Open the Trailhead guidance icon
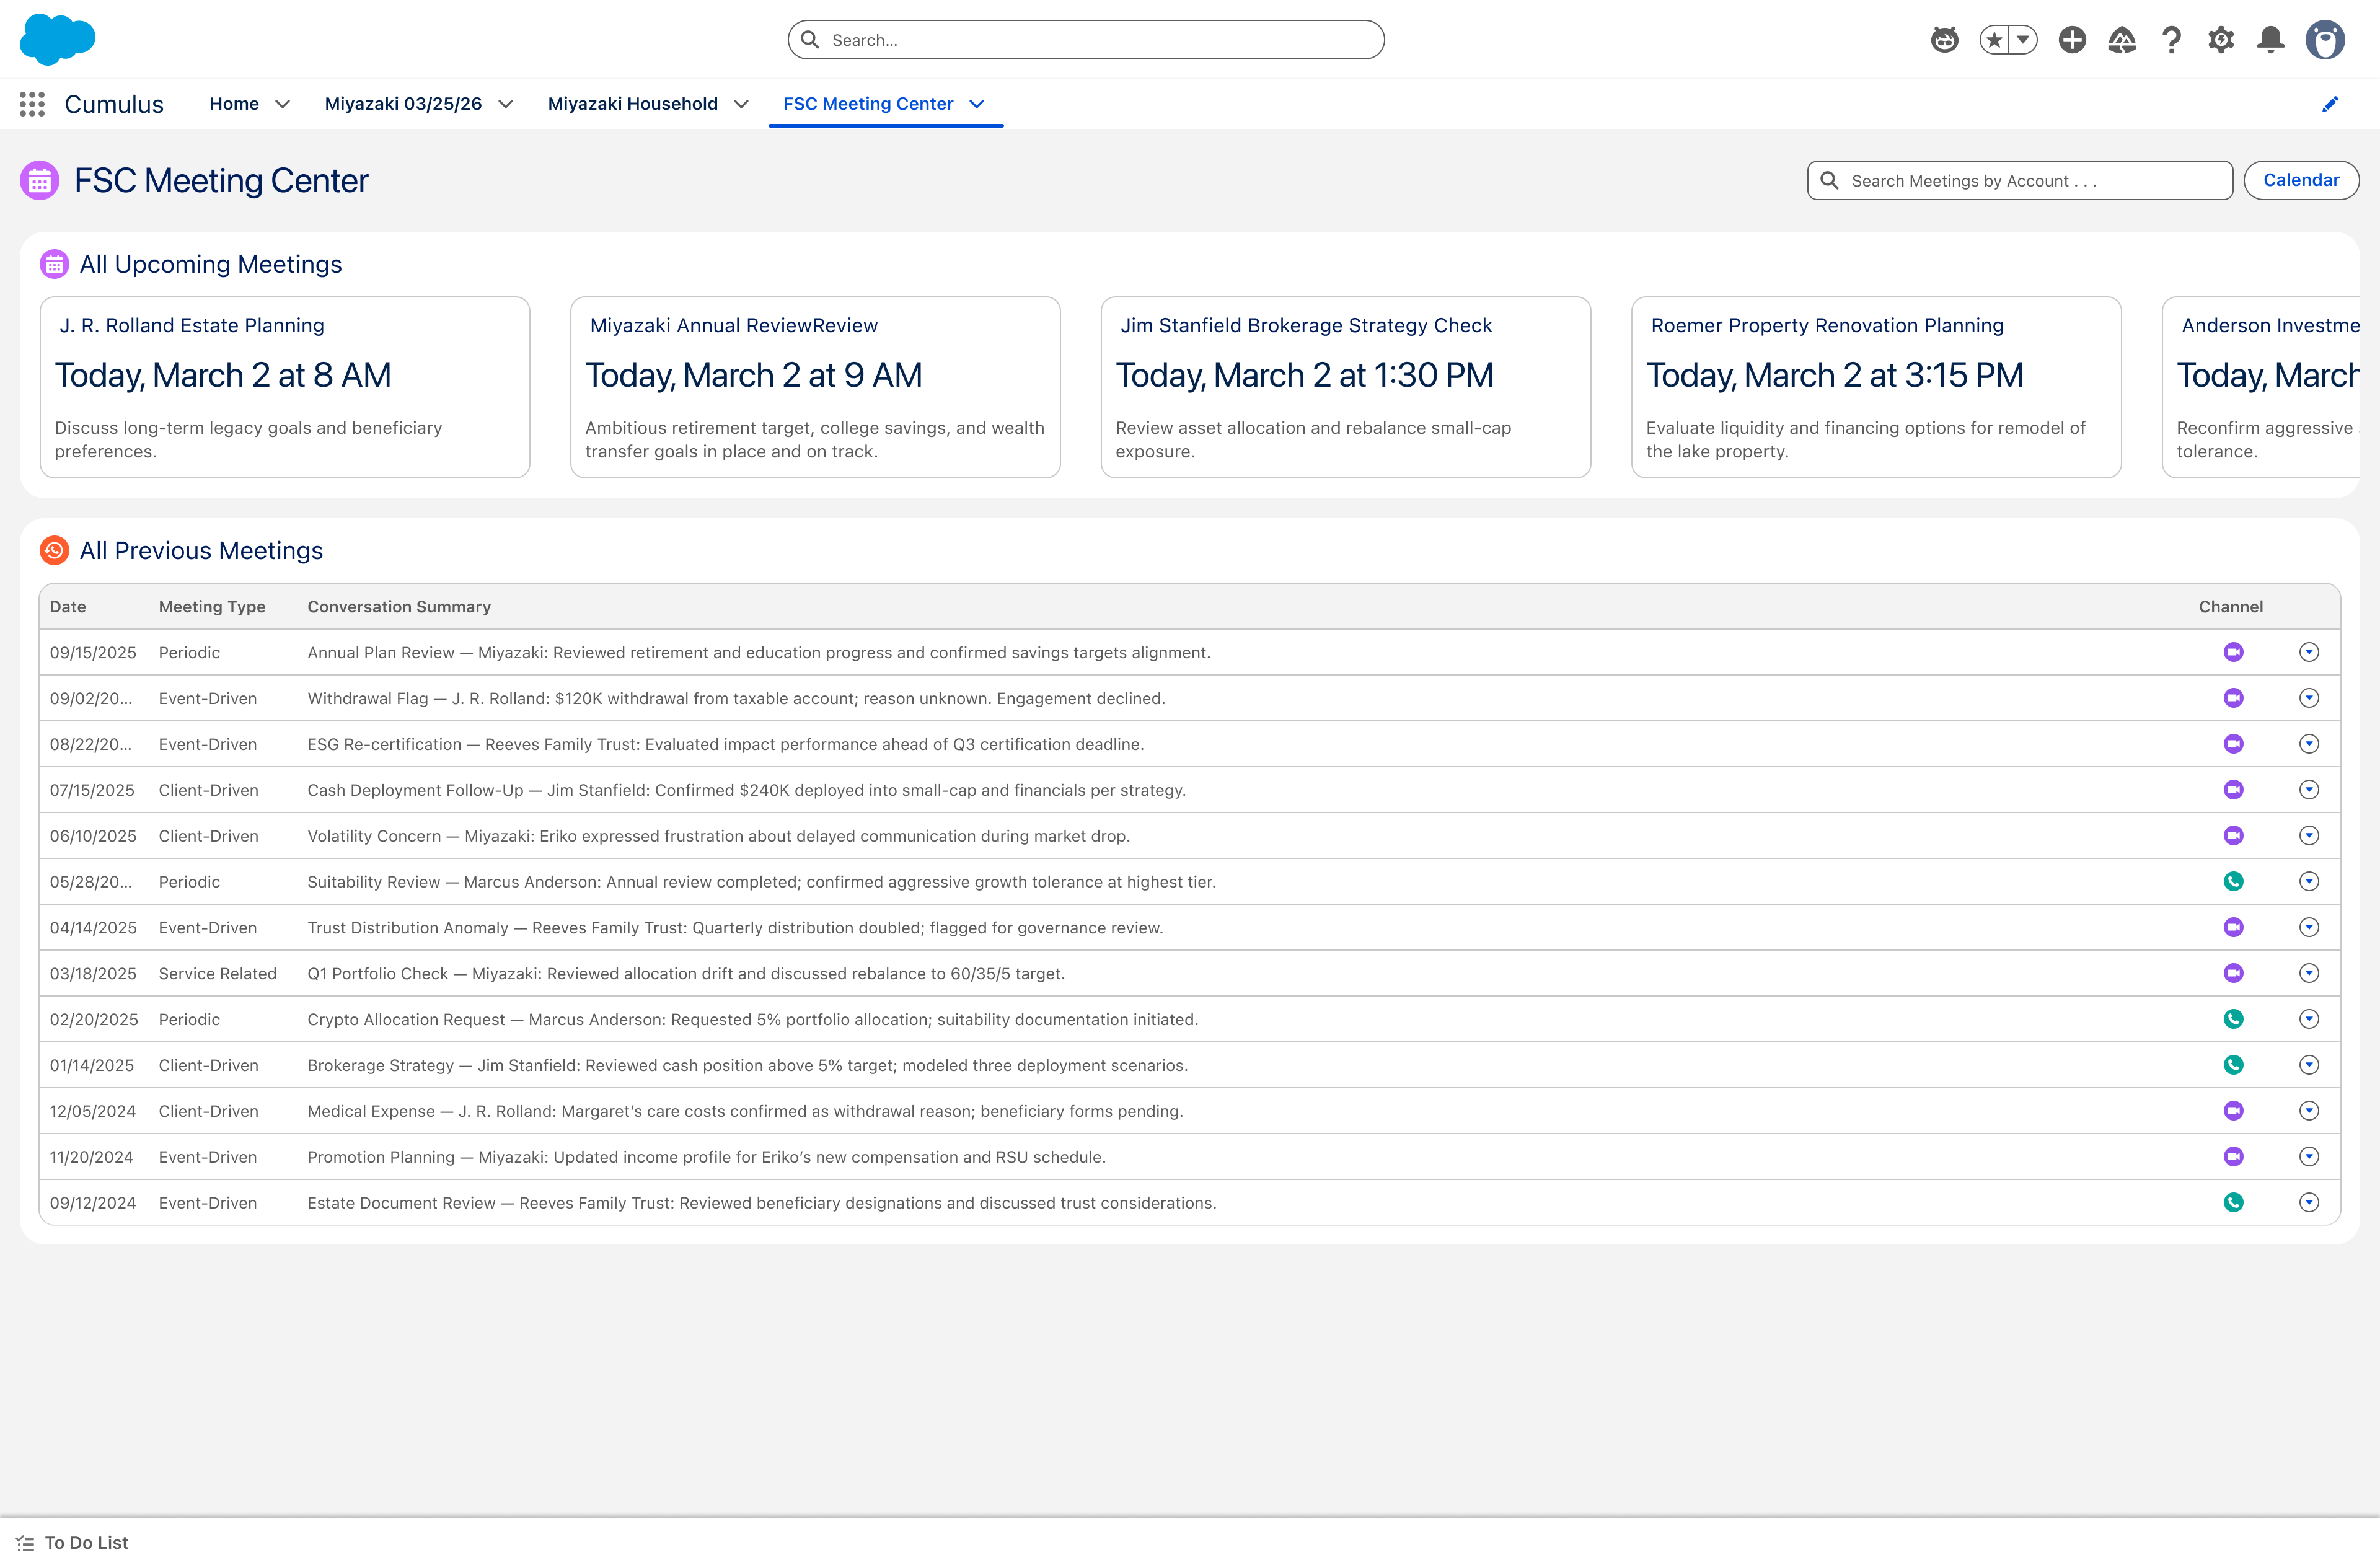The width and height of the screenshot is (2380, 1568). tap(2122, 40)
